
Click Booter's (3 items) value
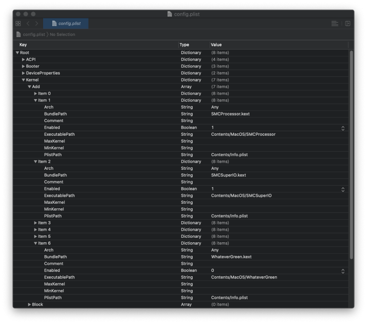(x=220, y=66)
